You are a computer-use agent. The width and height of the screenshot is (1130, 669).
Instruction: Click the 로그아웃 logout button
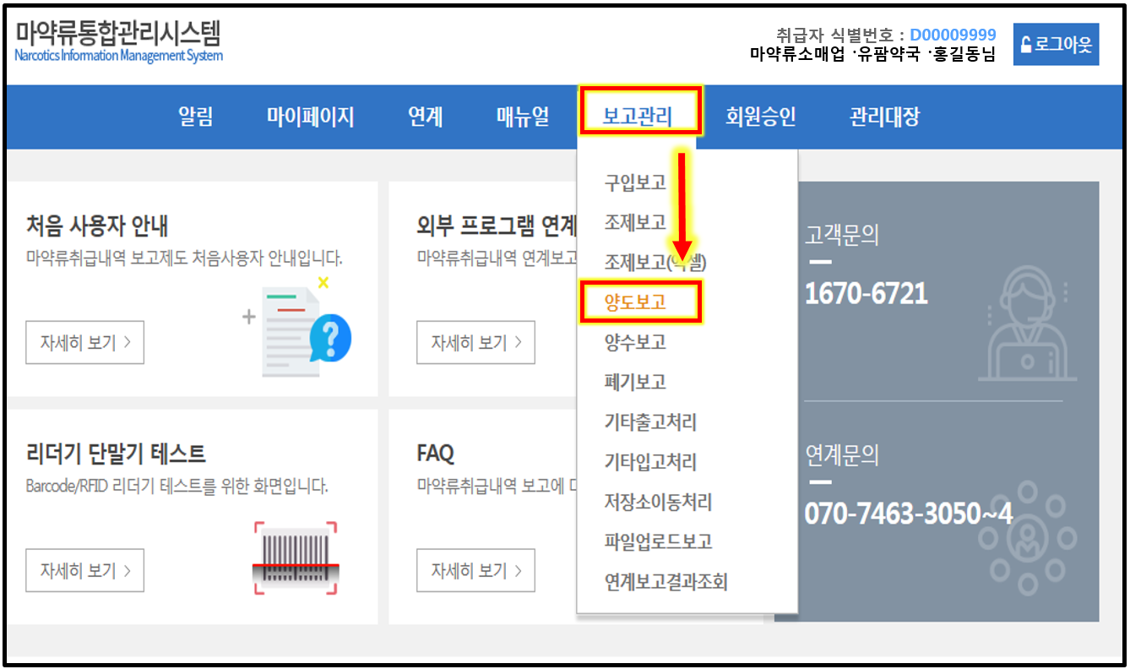tap(1056, 45)
